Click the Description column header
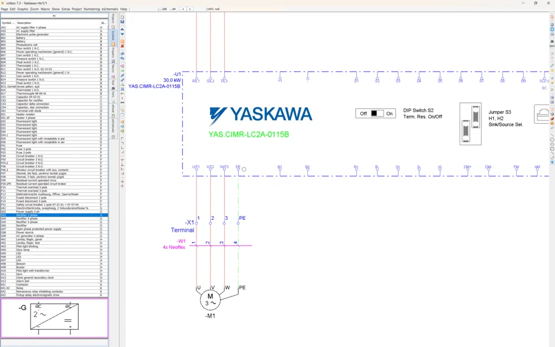The width and height of the screenshot is (555, 347). 58,23
